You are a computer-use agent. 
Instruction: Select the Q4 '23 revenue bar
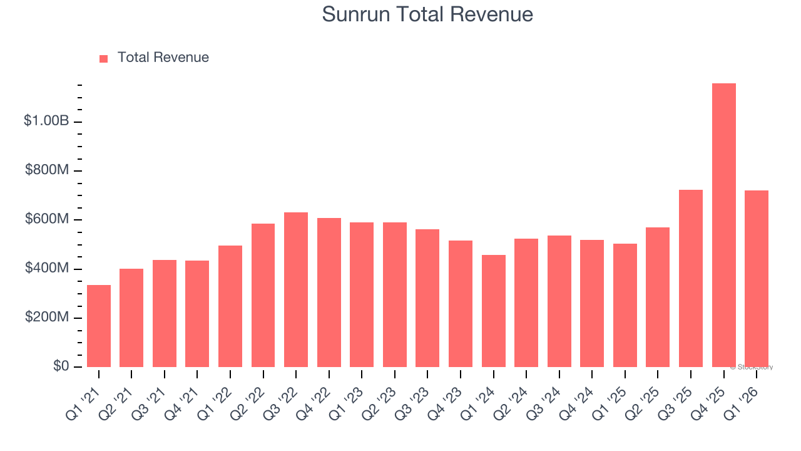[461, 304]
